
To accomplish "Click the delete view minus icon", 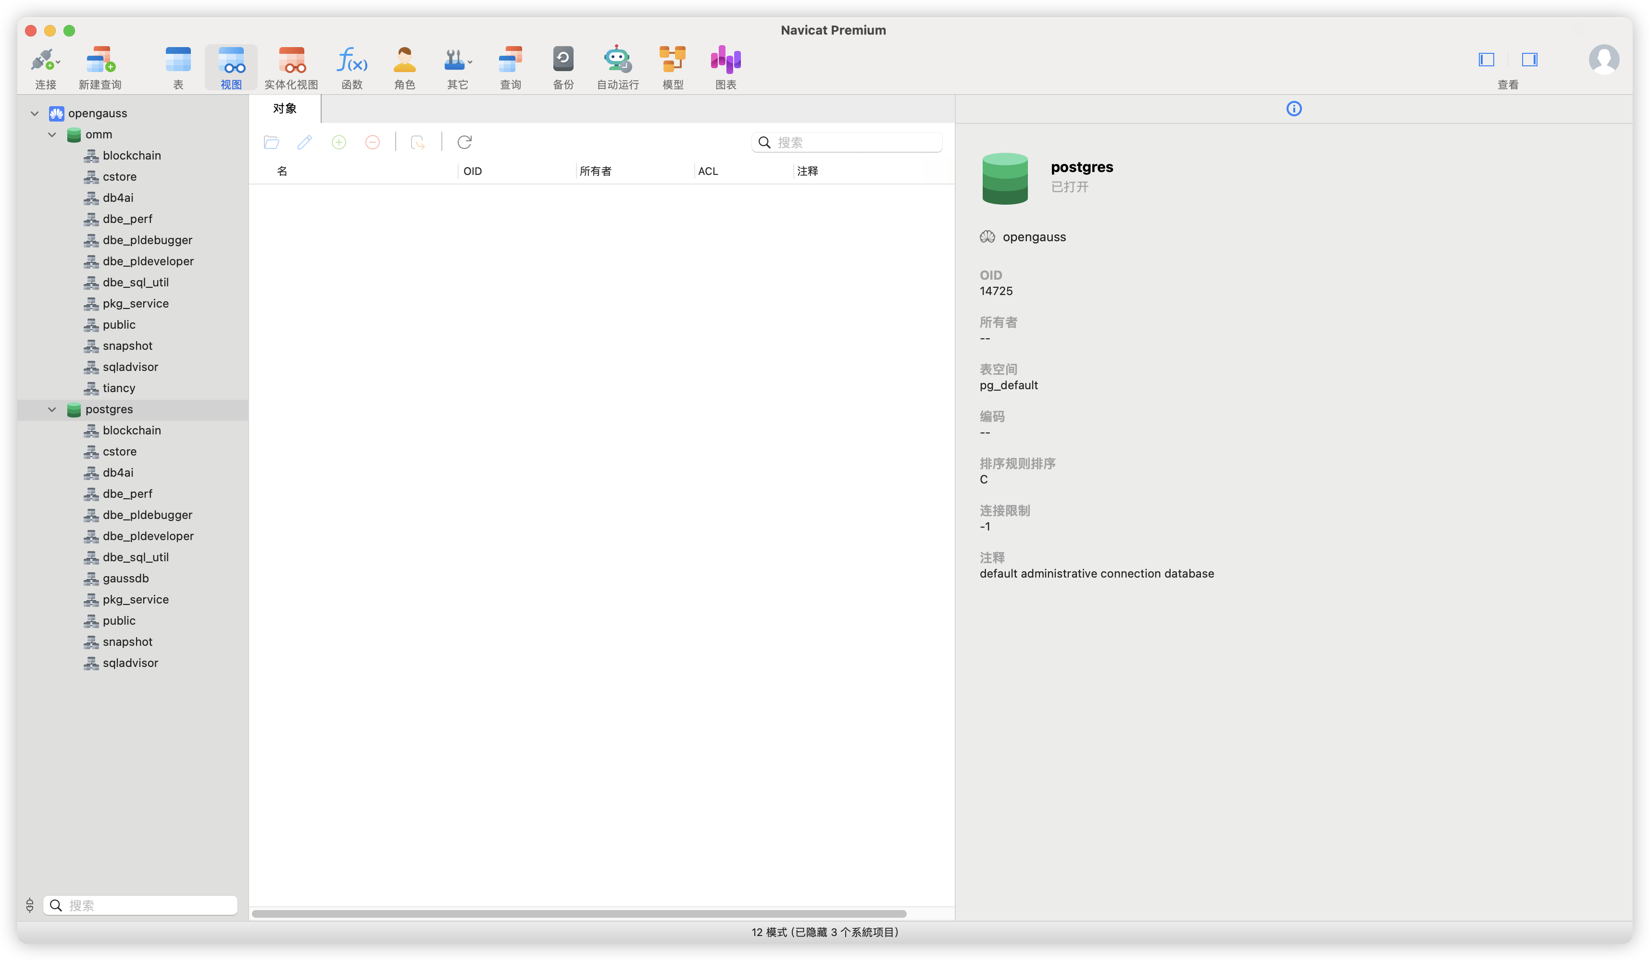I will click(372, 142).
